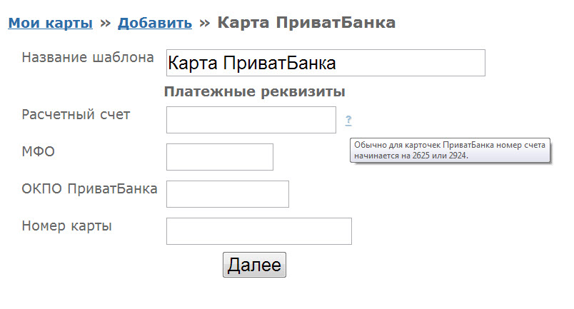The height and width of the screenshot is (309, 574).
Task: Click the separator after Мои карты
Action: click(x=105, y=23)
